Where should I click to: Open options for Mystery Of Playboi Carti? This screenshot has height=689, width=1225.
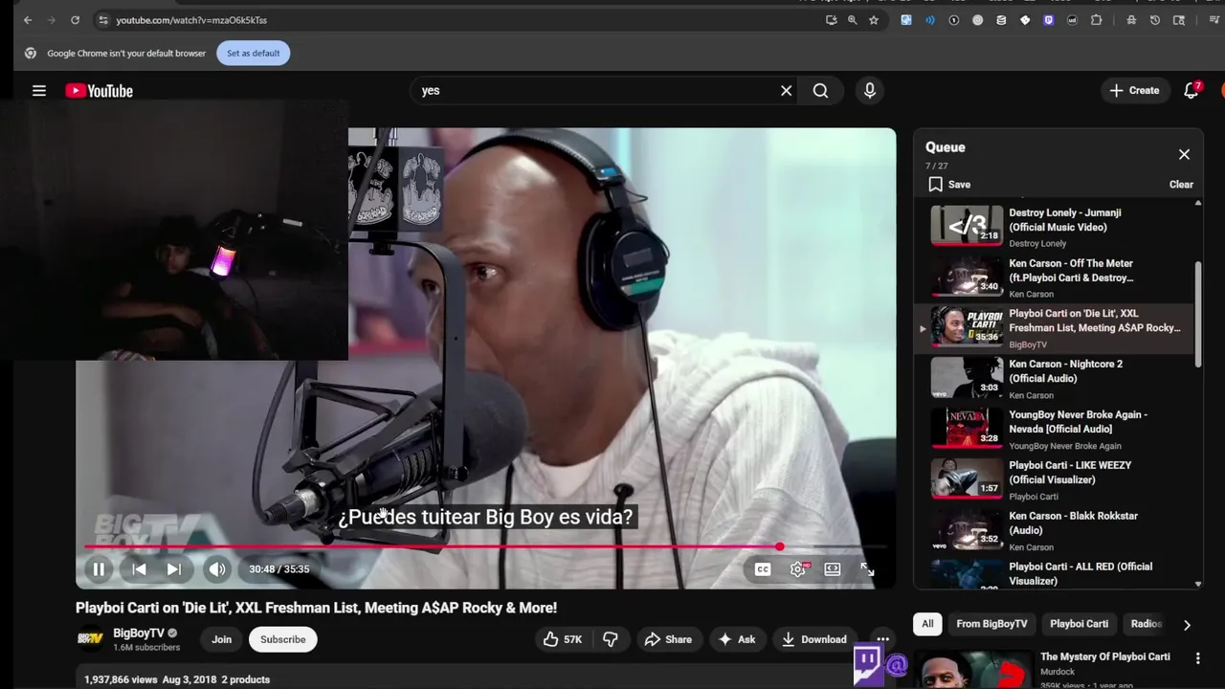coord(1197,658)
